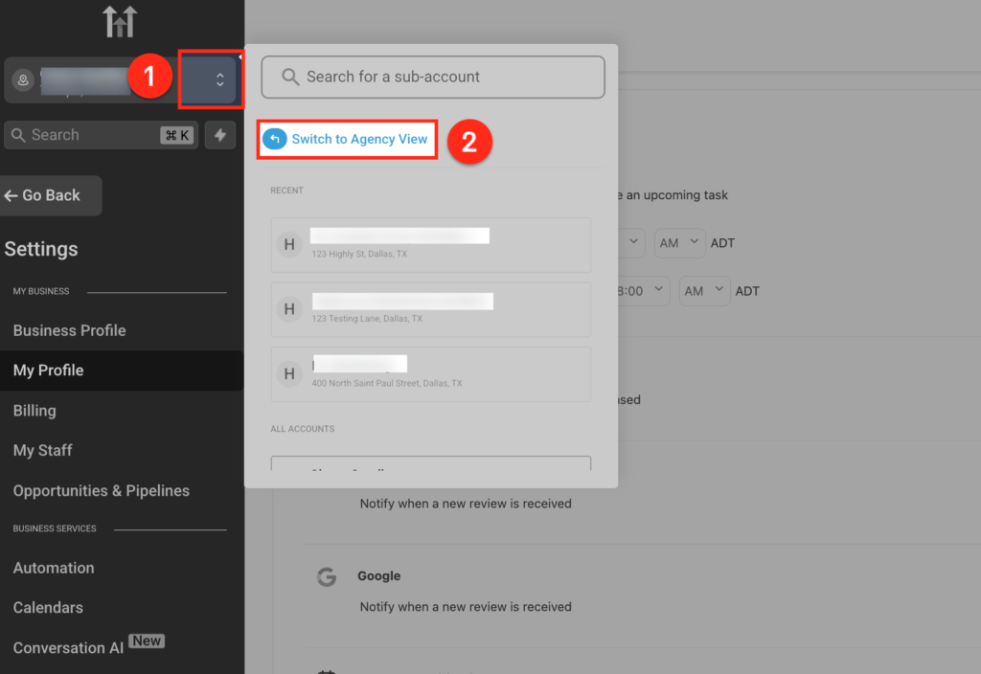Viewport: 981px width, 674px height.
Task: Click the blue return arrow in Switch to Agency View
Action: 274,139
